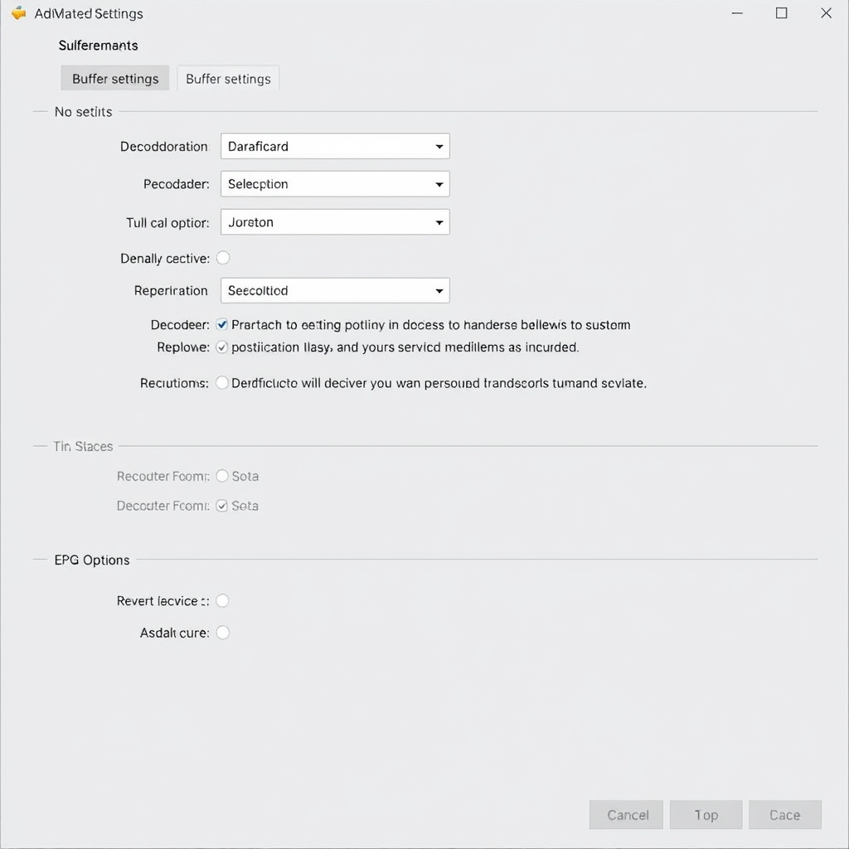Viewport: 849px width, 849px height.
Task: Uncheck the Decouter Foom Sota checkbox
Action: (222, 506)
